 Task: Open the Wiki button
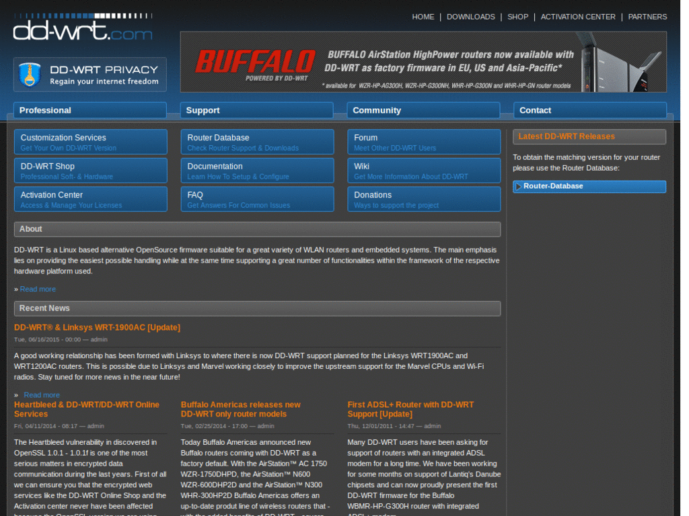click(x=424, y=170)
